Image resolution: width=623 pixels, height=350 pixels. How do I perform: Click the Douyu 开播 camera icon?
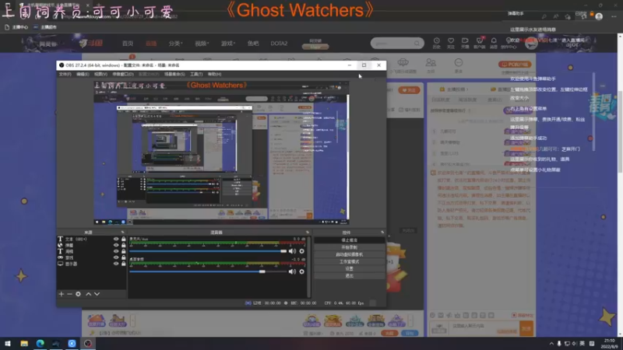[x=465, y=43]
